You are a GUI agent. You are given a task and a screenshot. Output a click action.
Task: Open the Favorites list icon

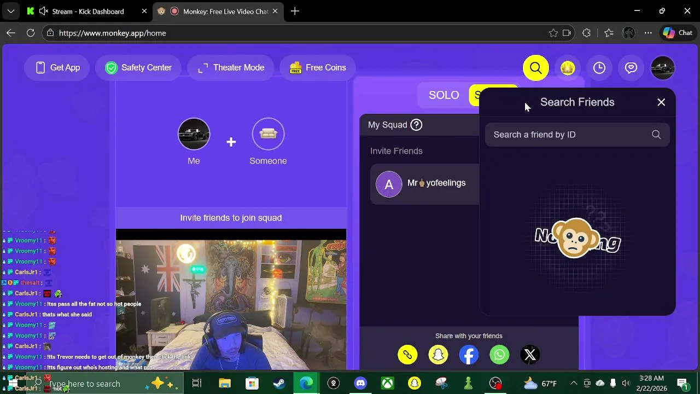pos(609,33)
